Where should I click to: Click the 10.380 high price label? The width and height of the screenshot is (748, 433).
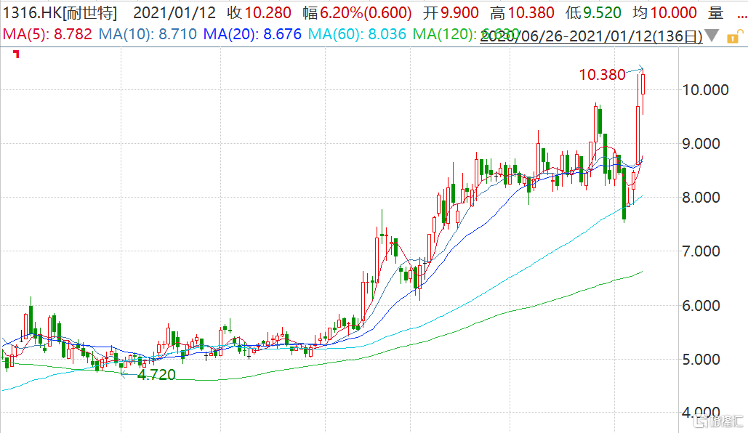click(602, 74)
